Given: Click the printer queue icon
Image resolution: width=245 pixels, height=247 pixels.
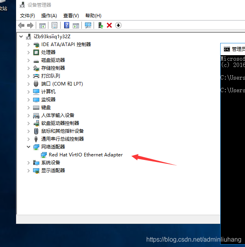Looking at the screenshot, I should [x=36, y=76].
